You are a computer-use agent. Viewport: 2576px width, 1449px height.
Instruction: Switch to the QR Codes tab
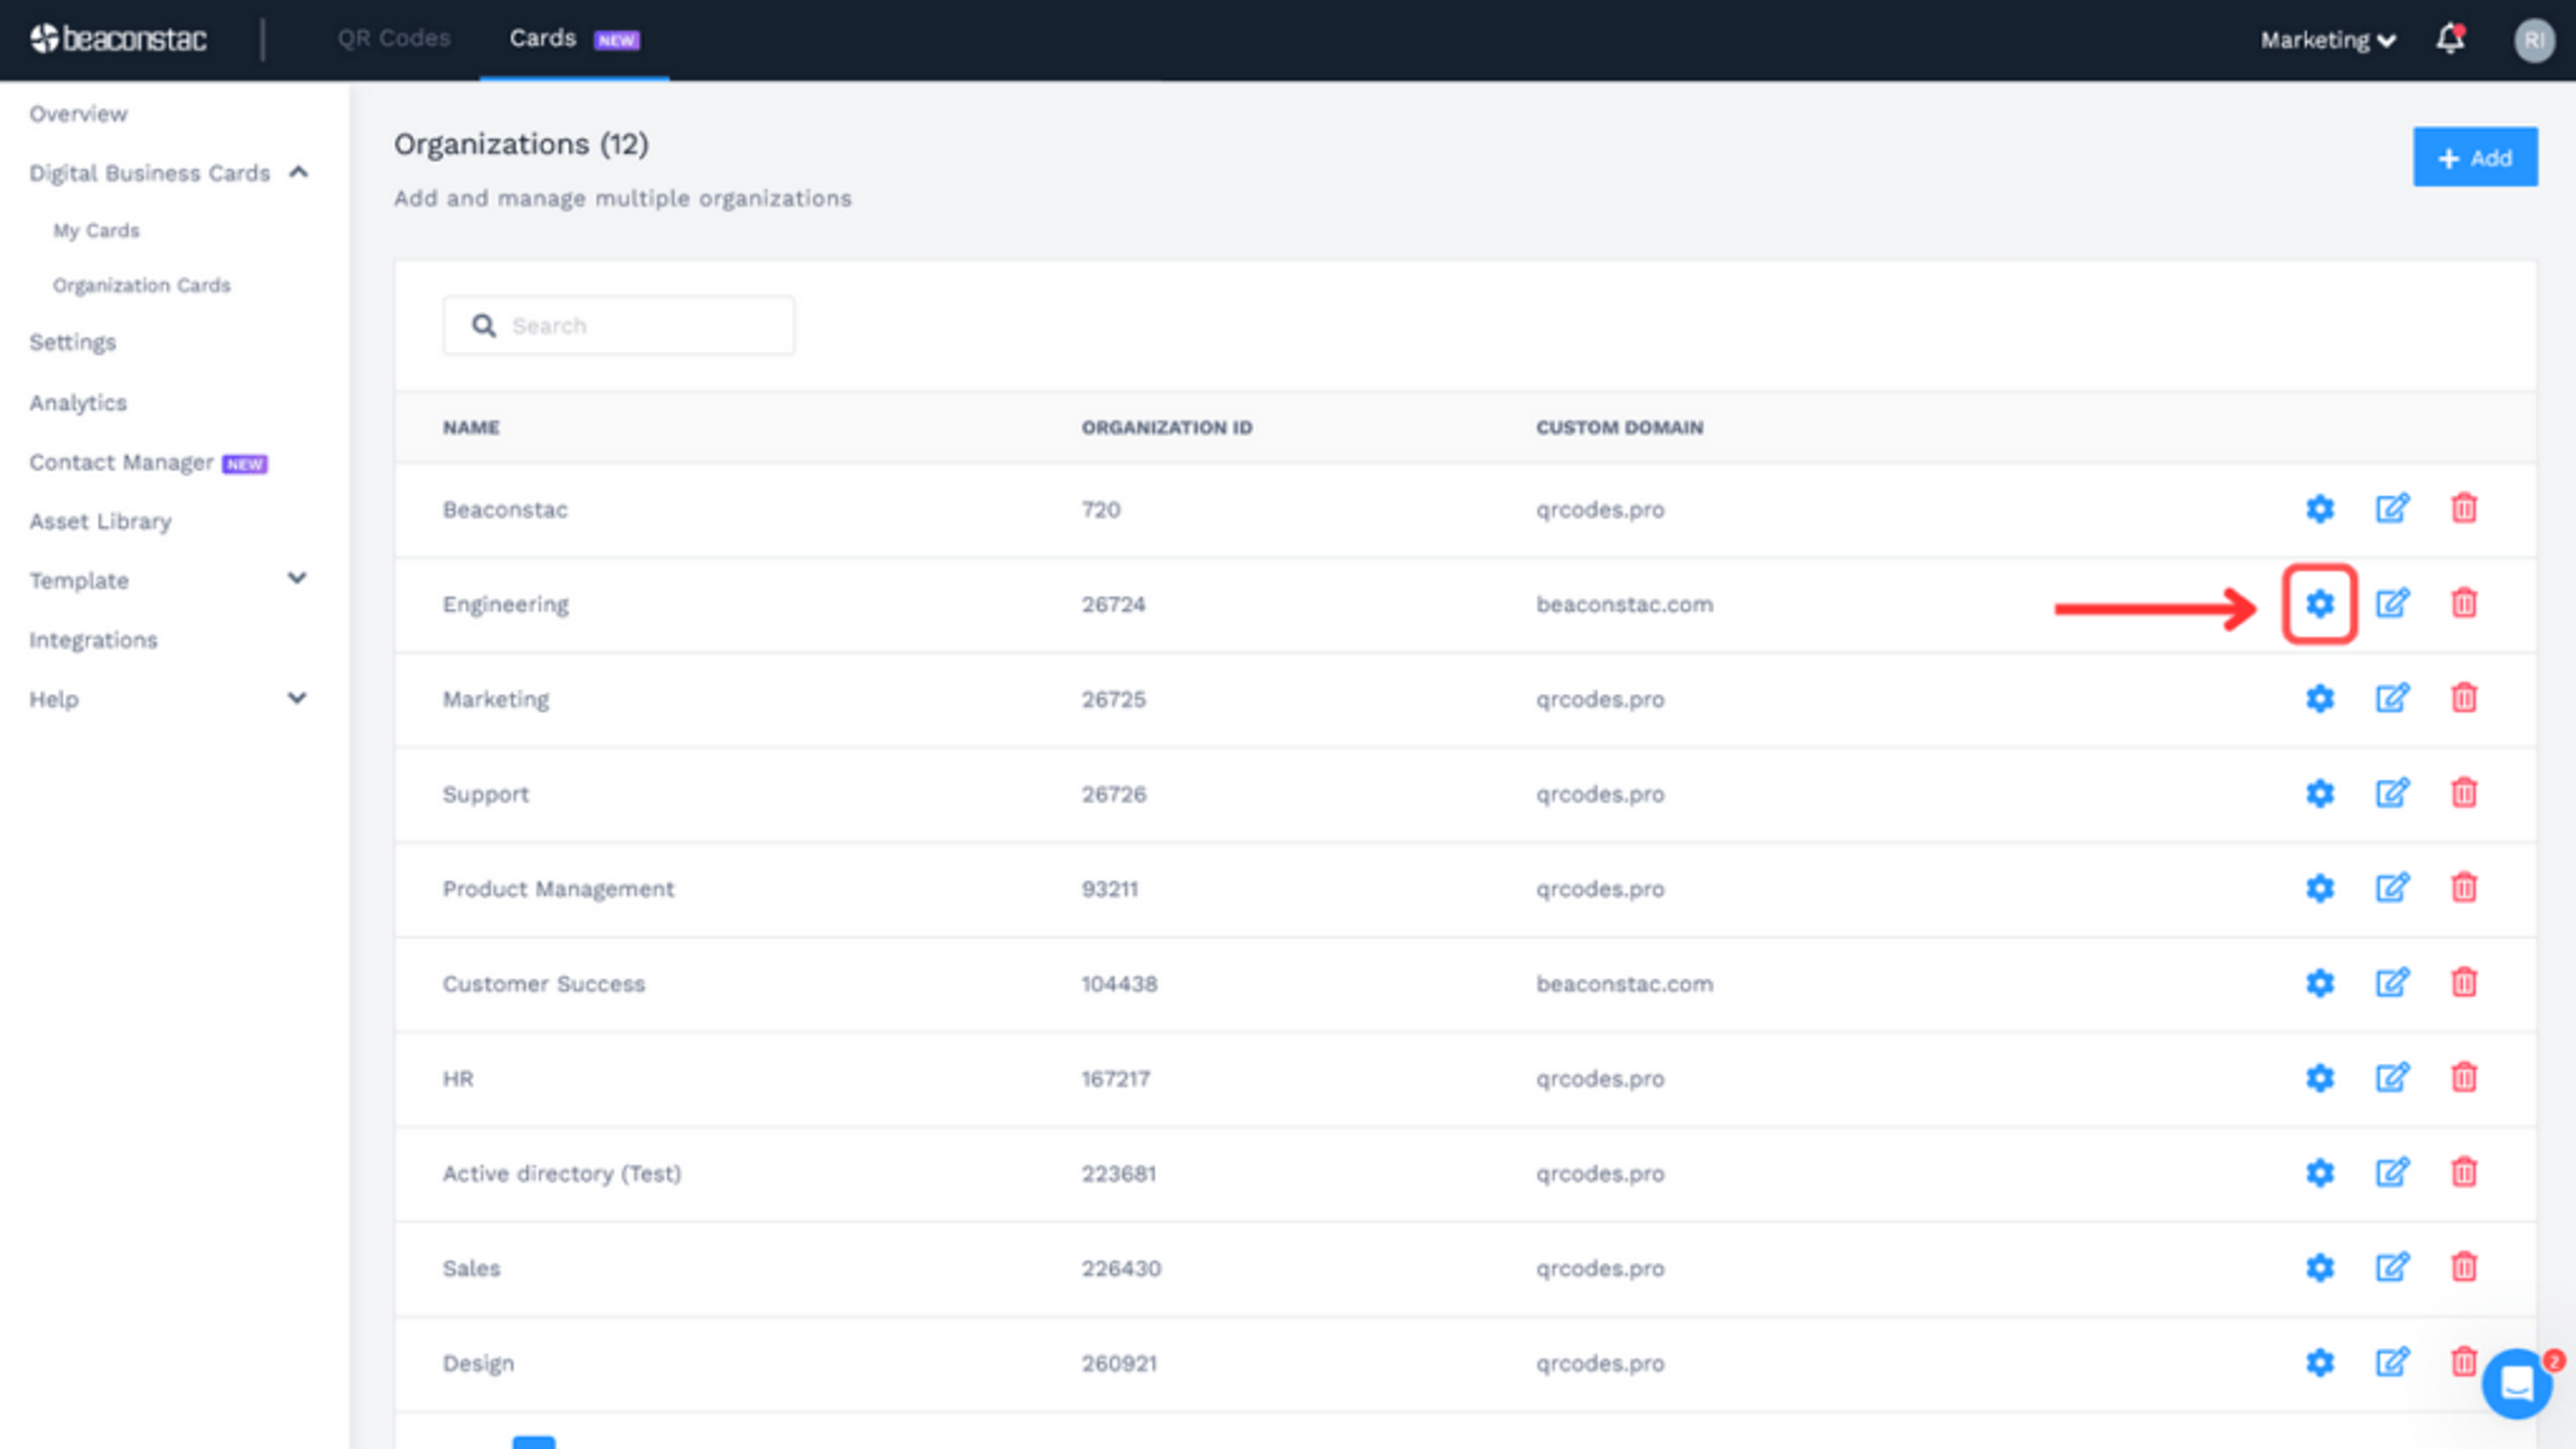[x=394, y=38]
